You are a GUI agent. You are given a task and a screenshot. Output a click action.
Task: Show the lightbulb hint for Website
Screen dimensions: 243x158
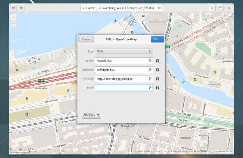click(x=150, y=79)
